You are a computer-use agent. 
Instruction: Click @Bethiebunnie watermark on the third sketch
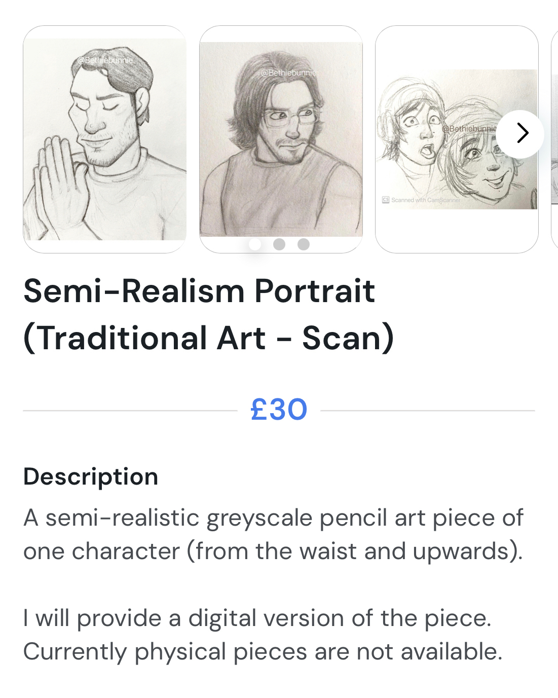[x=469, y=129]
